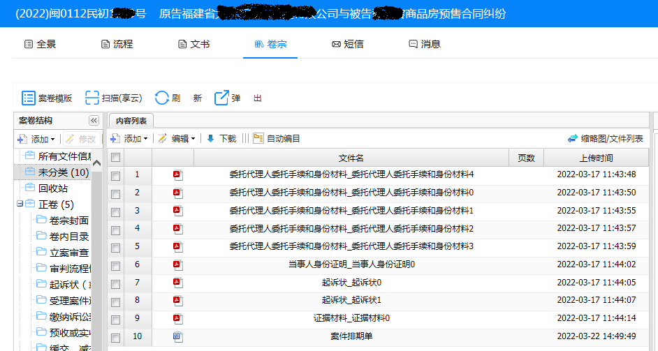The height and width of the screenshot is (351, 658).
Task: Click the 缩略图/文件列表 view switch
Action: point(605,139)
